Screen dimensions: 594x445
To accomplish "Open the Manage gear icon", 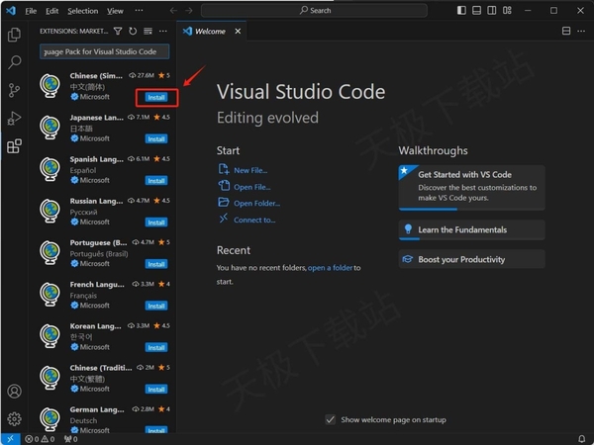I will (x=14, y=419).
